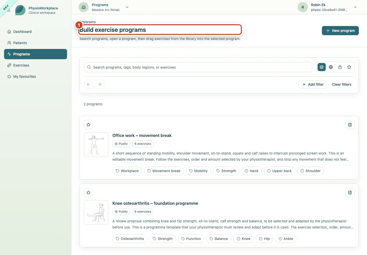Toggle the favourites star filter
The image size is (367, 255).
[x=349, y=67]
